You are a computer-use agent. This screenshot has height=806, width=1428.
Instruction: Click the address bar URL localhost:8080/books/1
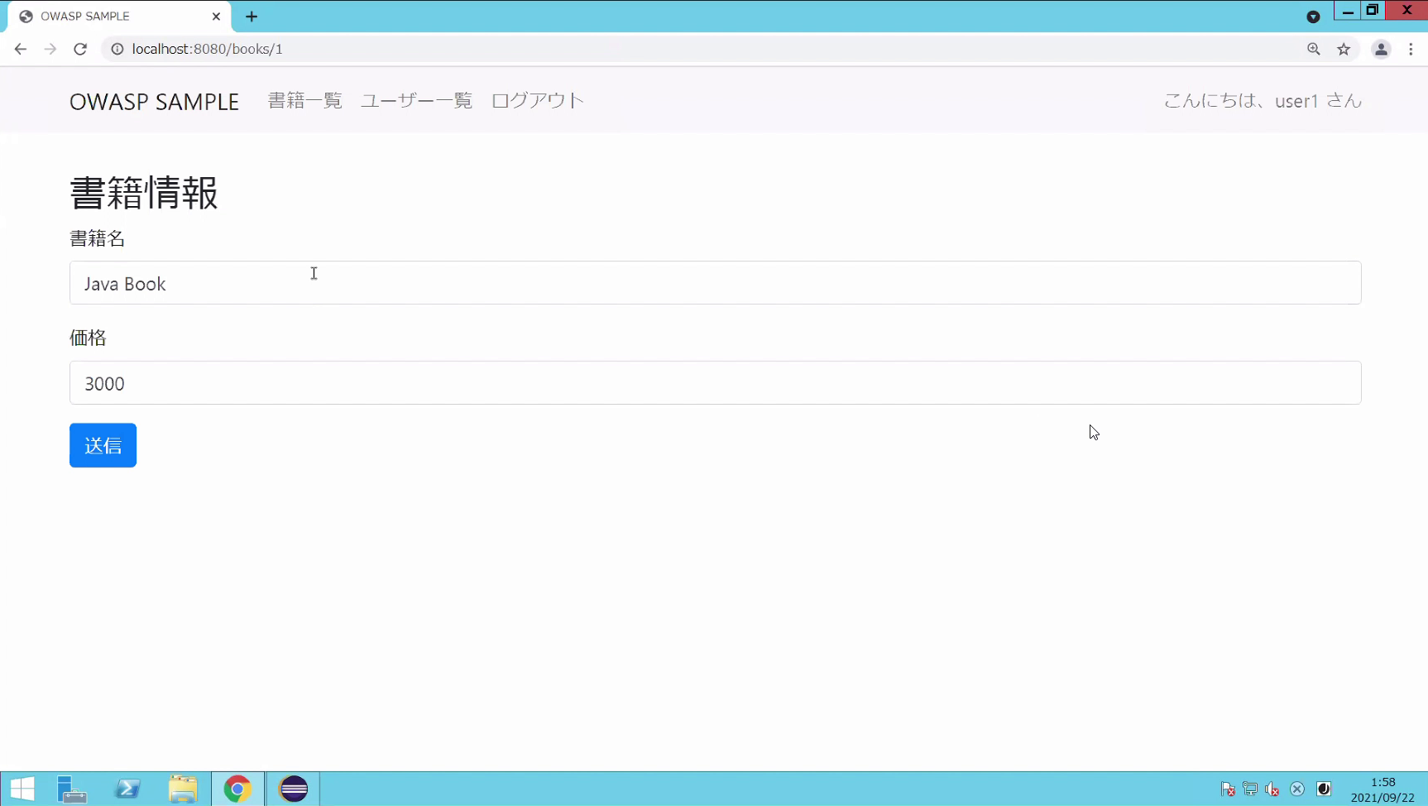(208, 49)
